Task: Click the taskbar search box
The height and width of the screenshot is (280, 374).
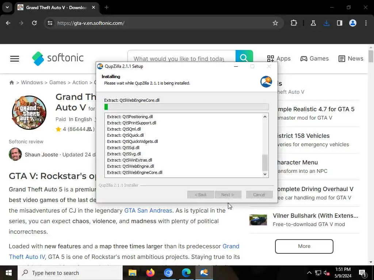Action: [70, 273]
